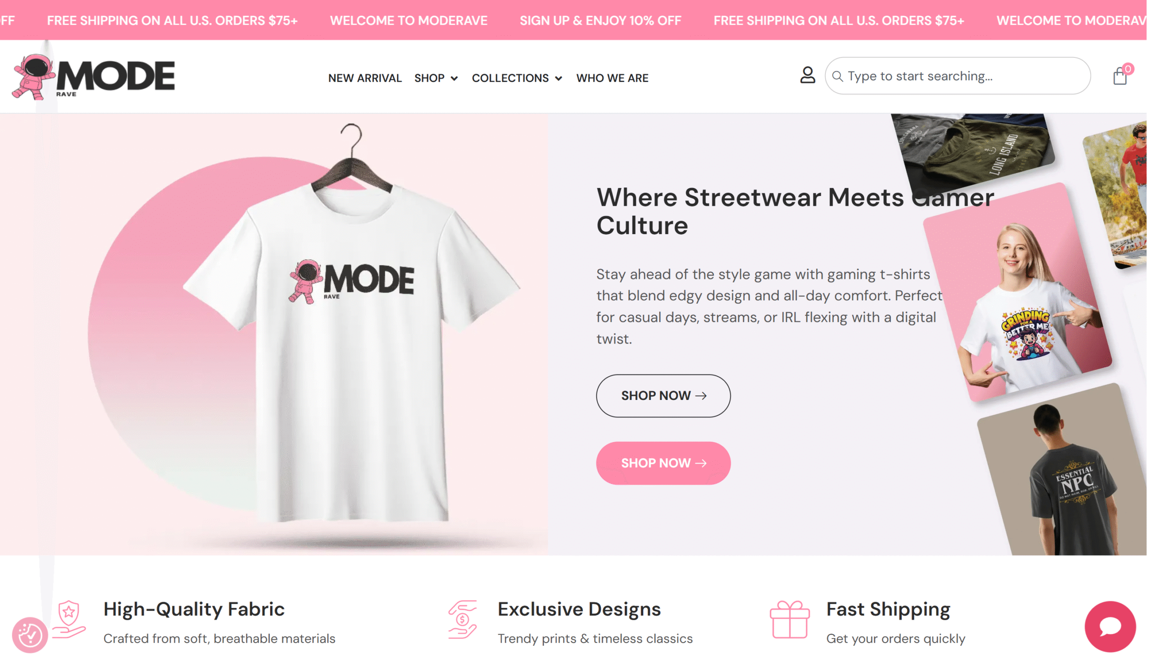Select the Grinding For A Better Me thumbnail

click(x=1017, y=293)
